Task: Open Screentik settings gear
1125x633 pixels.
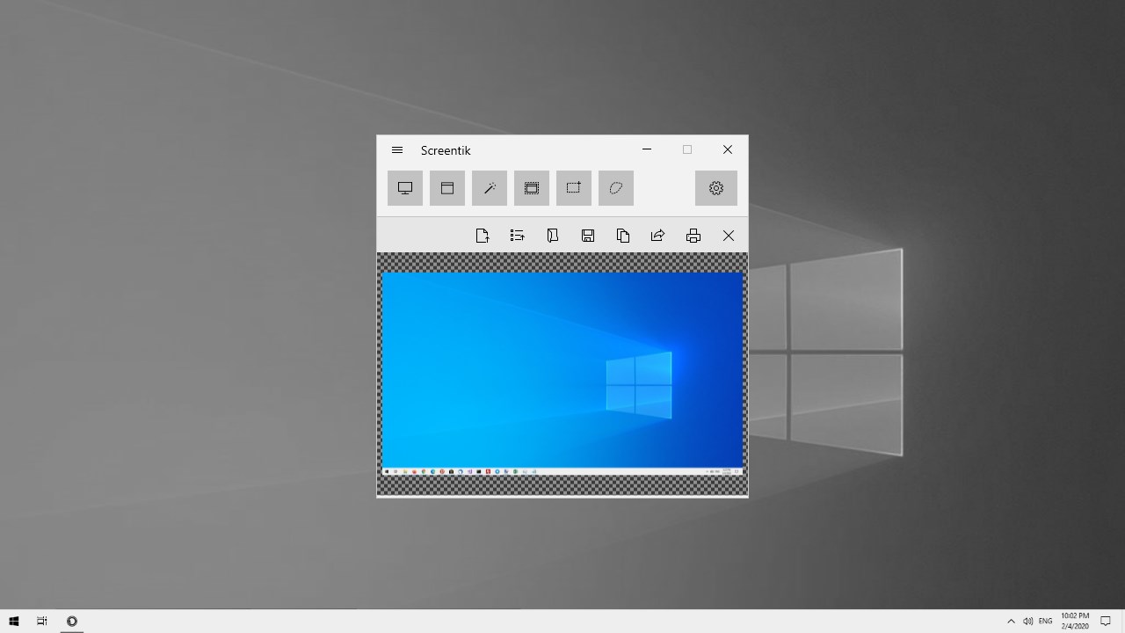Action: (x=716, y=188)
